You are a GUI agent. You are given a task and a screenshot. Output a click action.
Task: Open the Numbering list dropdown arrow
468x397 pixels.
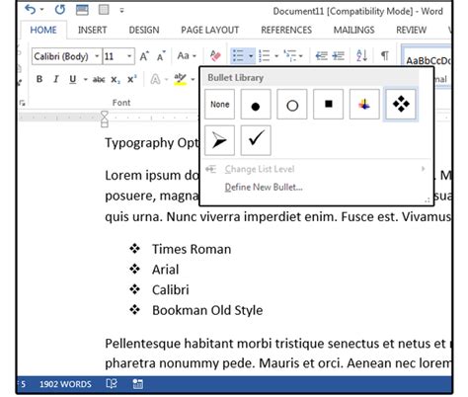[x=276, y=56]
